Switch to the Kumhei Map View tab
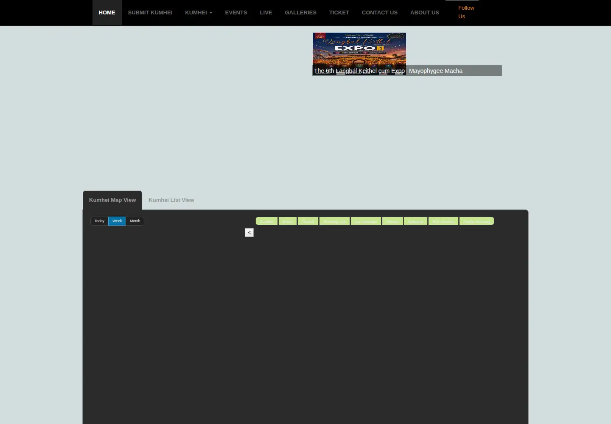Viewport: 611px width, 424px height. pos(112,200)
